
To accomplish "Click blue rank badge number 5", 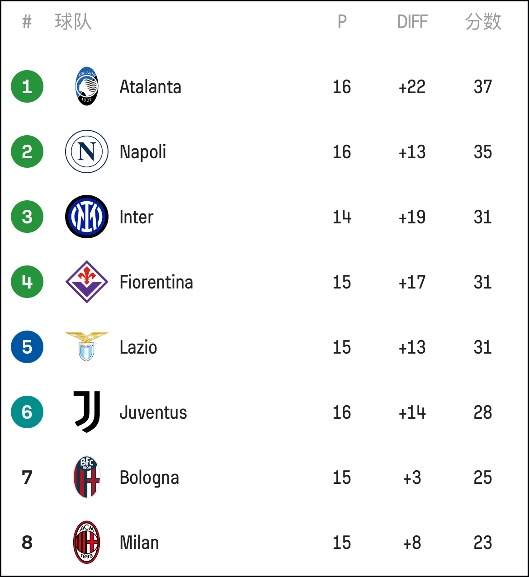I will coord(27,347).
